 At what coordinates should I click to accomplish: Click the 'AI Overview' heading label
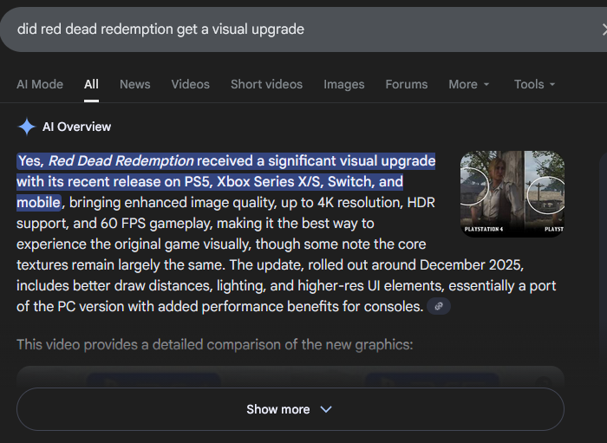(76, 127)
